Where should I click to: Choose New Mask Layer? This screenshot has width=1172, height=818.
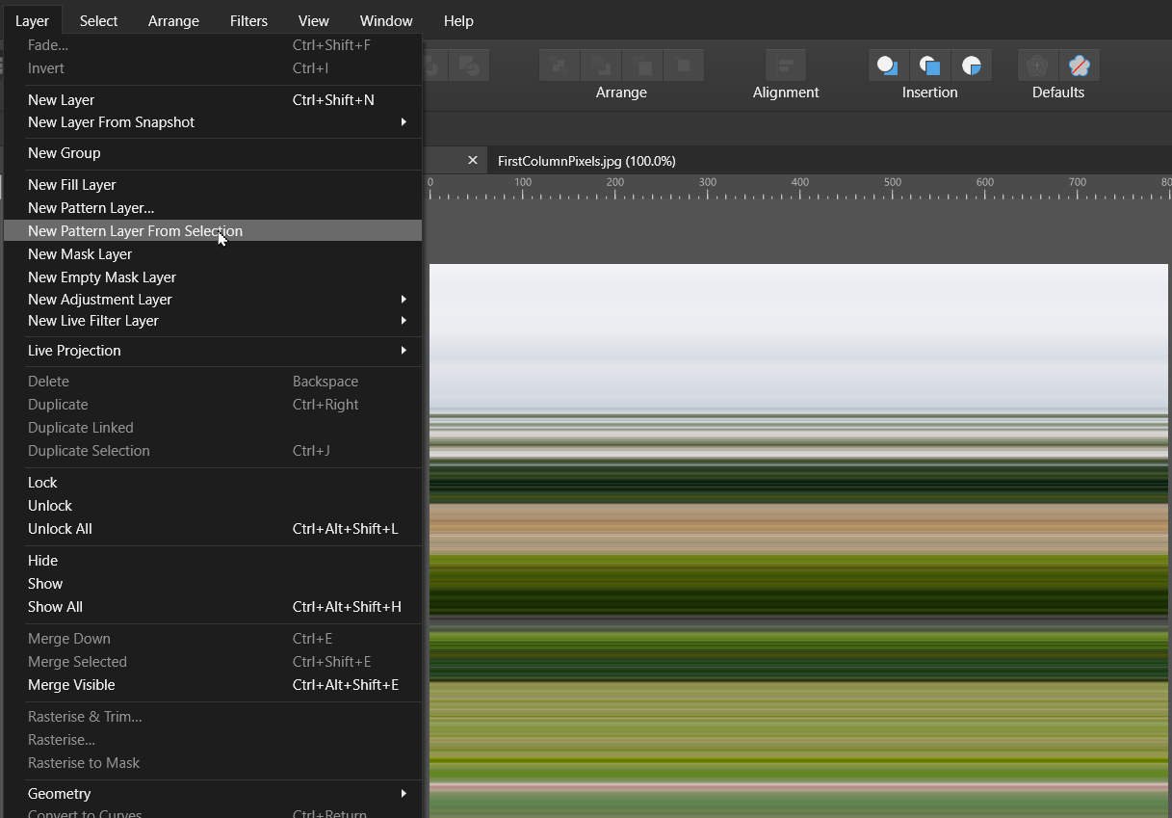pyautogui.click(x=213, y=253)
